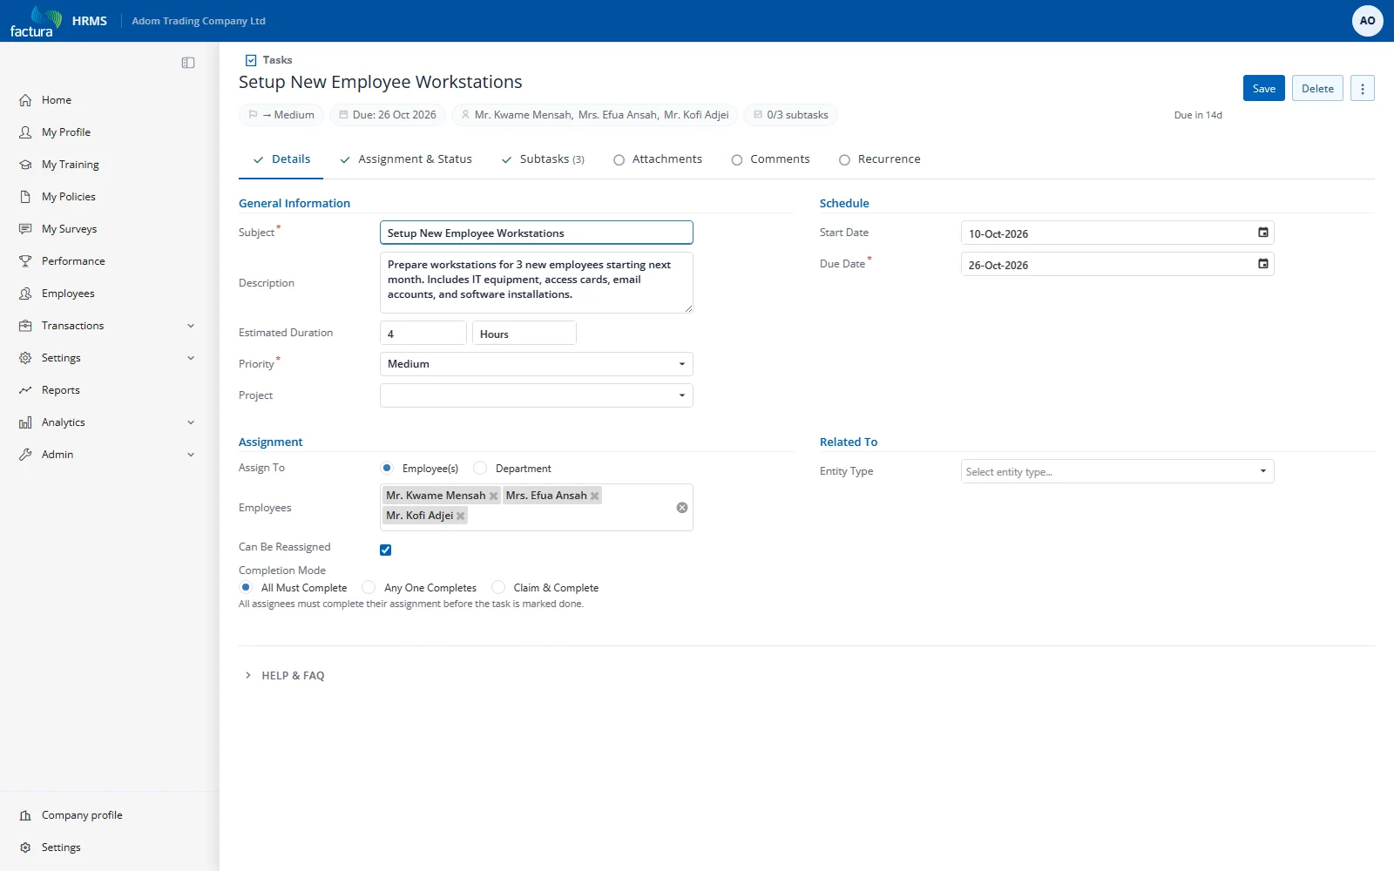
Task: Open the AO user avatar menu
Action: [x=1367, y=21]
